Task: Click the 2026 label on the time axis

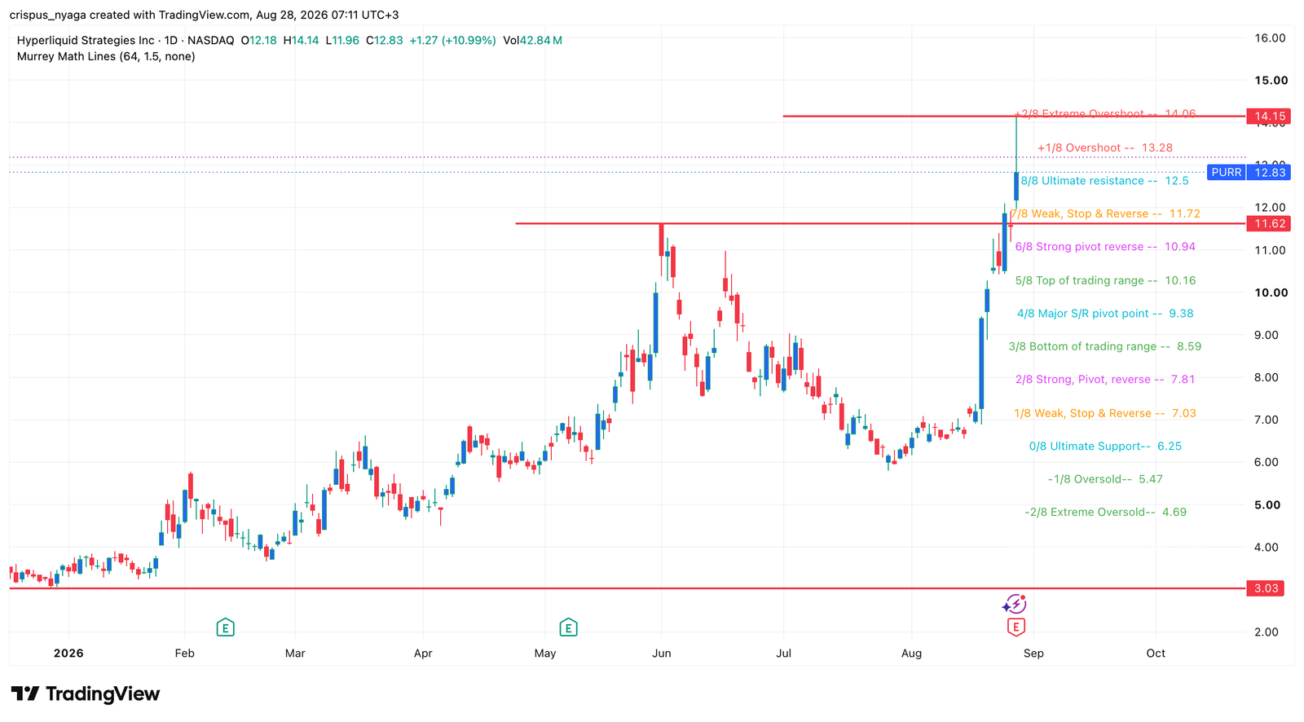Action: [68, 653]
